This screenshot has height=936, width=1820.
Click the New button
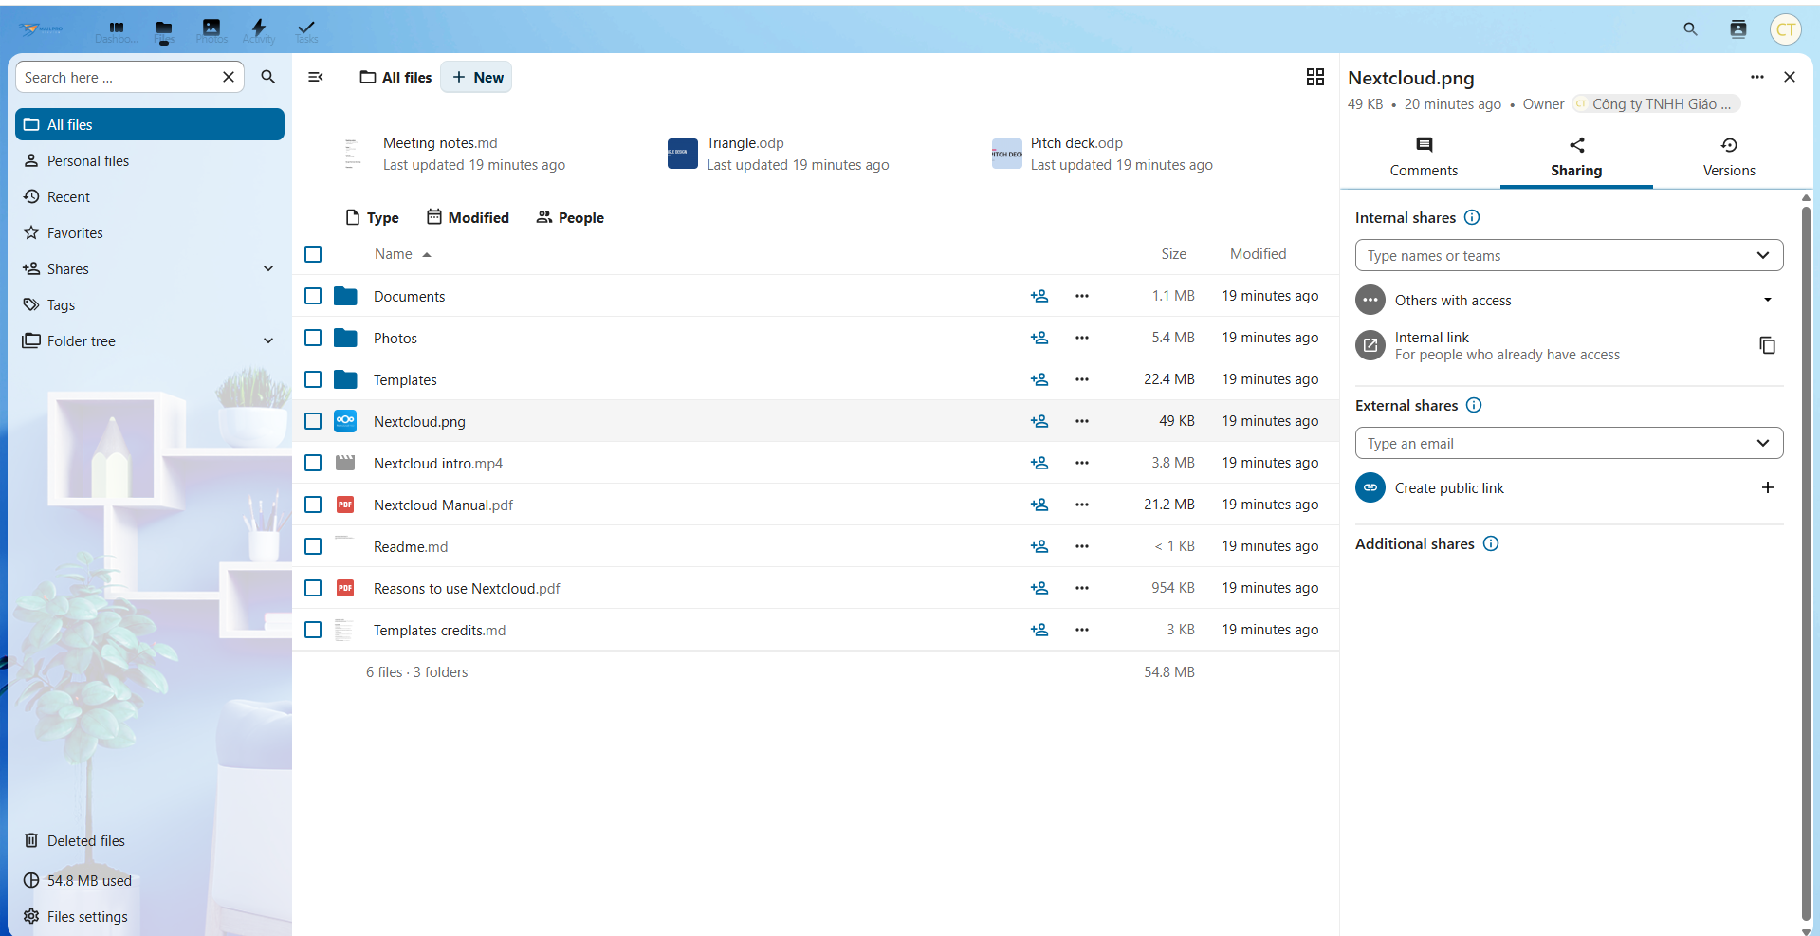click(x=477, y=78)
